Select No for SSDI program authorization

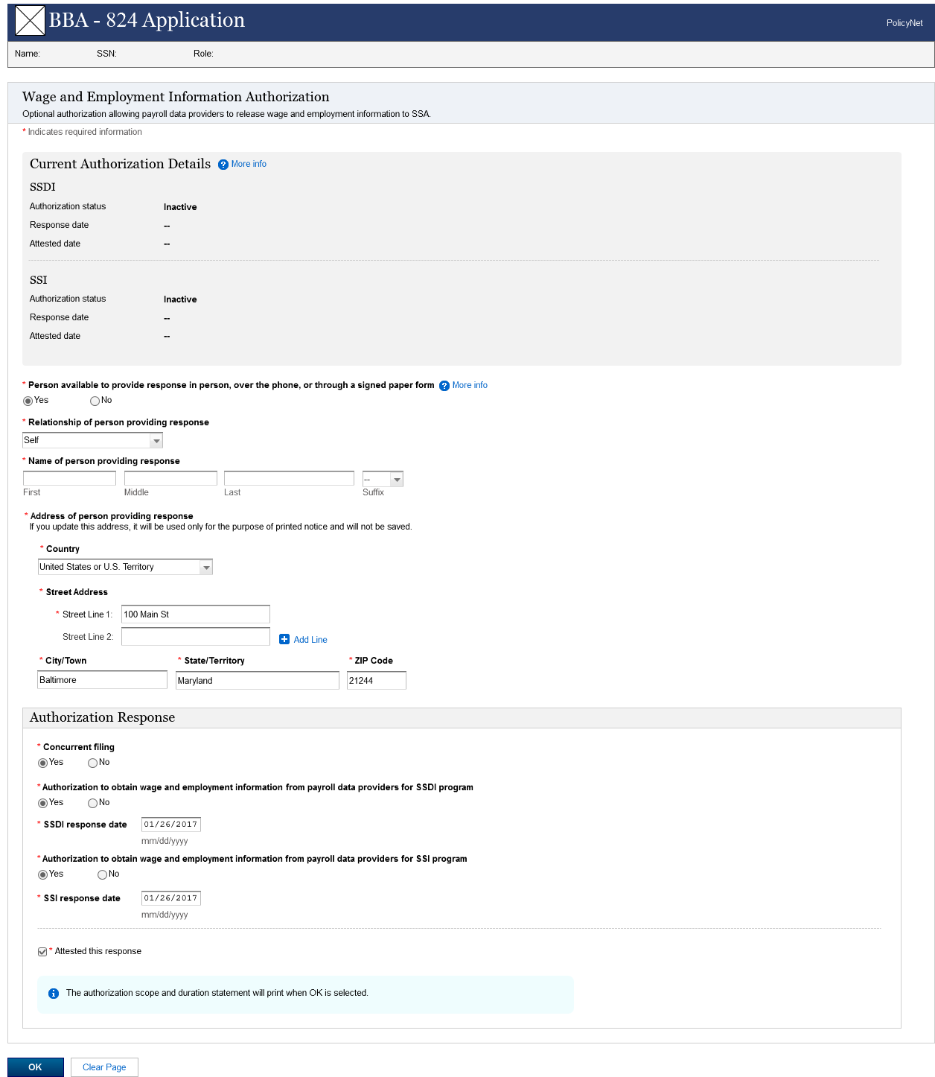pos(93,803)
